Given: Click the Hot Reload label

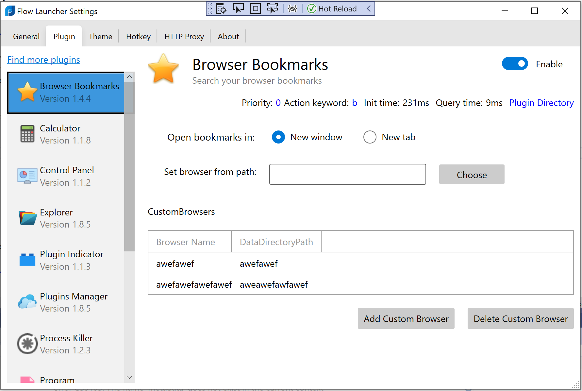Looking at the screenshot, I should tap(337, 9).
